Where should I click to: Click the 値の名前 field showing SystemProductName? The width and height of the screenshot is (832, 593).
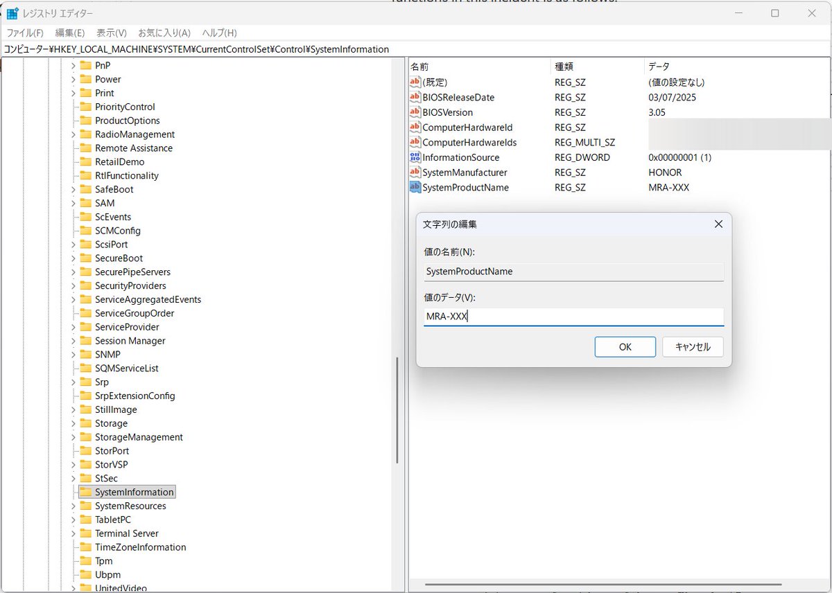click(x=574, y=272)
